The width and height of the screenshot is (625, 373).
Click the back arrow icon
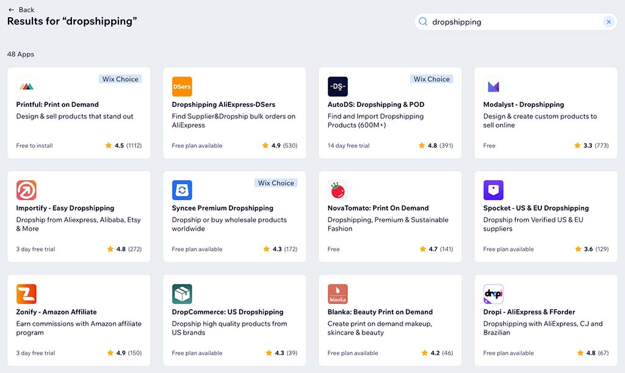pos(11,10)
